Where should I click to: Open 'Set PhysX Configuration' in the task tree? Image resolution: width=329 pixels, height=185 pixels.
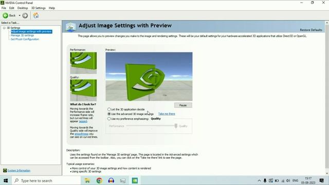[x=25, y=39]
